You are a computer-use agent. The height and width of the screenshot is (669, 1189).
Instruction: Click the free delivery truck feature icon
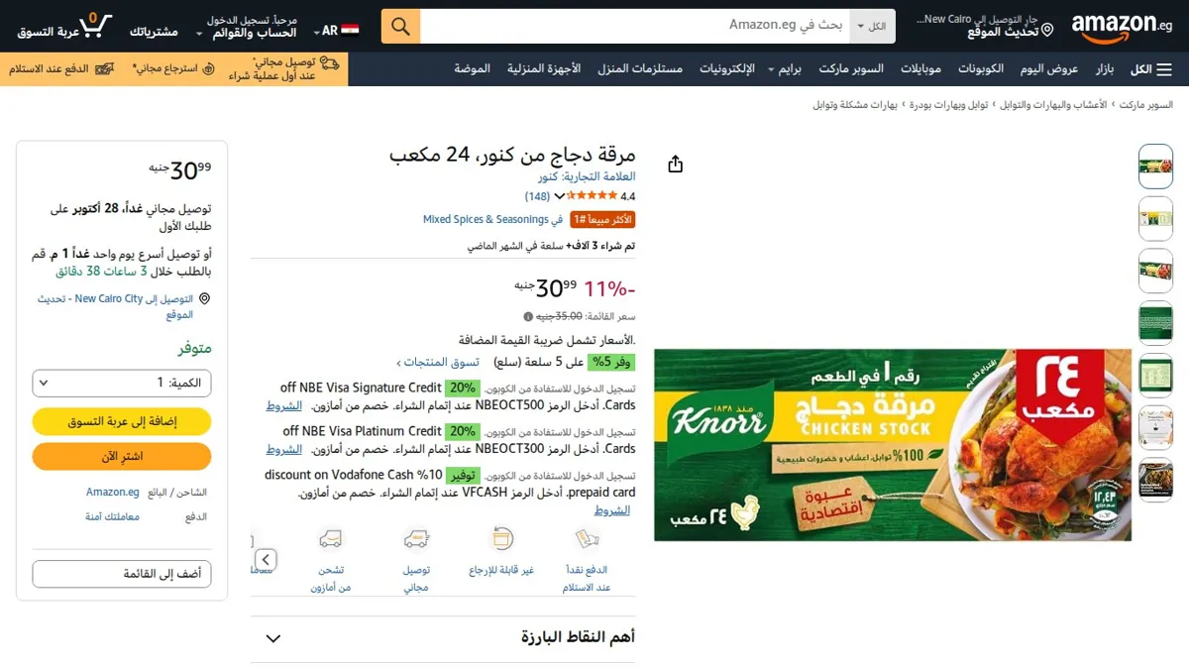tap(416, 539)
